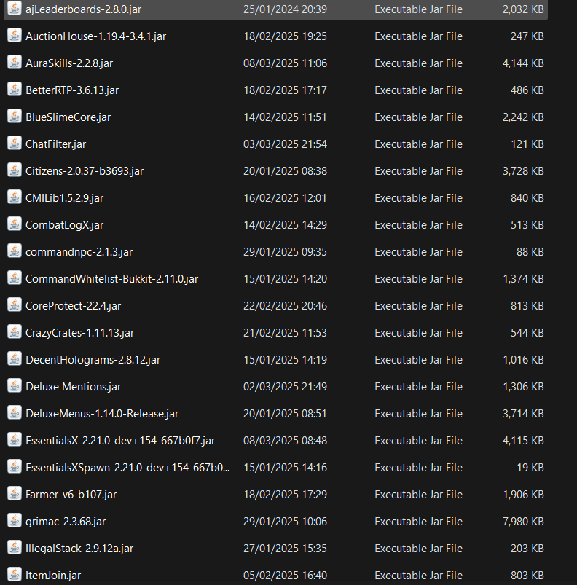Click the jar icon beside CommandWhitelist-Bukkit-2.11.0.jar

(15, 278)
